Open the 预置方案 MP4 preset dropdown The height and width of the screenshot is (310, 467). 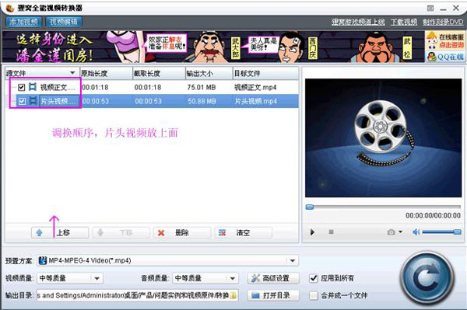coord(293,260)
